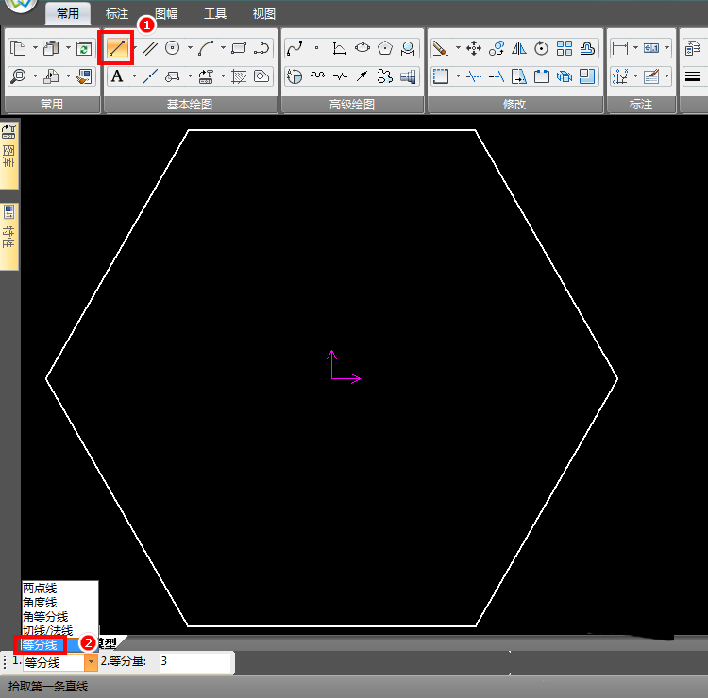Click the Format painter brush icon
Screen dimensions: 708x698
tap(84, 76)
